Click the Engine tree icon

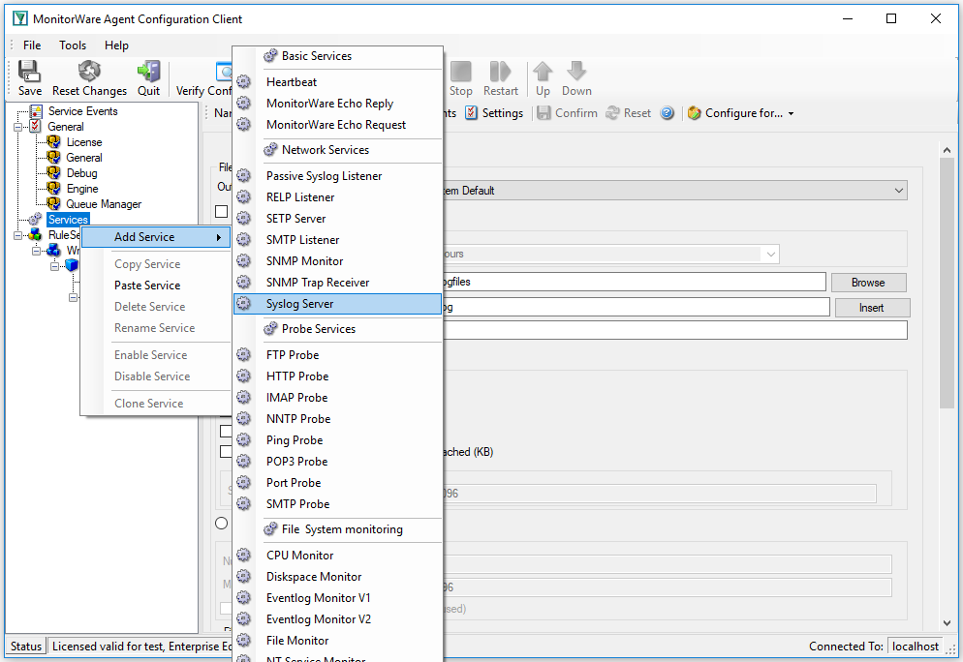pos(54,189)
